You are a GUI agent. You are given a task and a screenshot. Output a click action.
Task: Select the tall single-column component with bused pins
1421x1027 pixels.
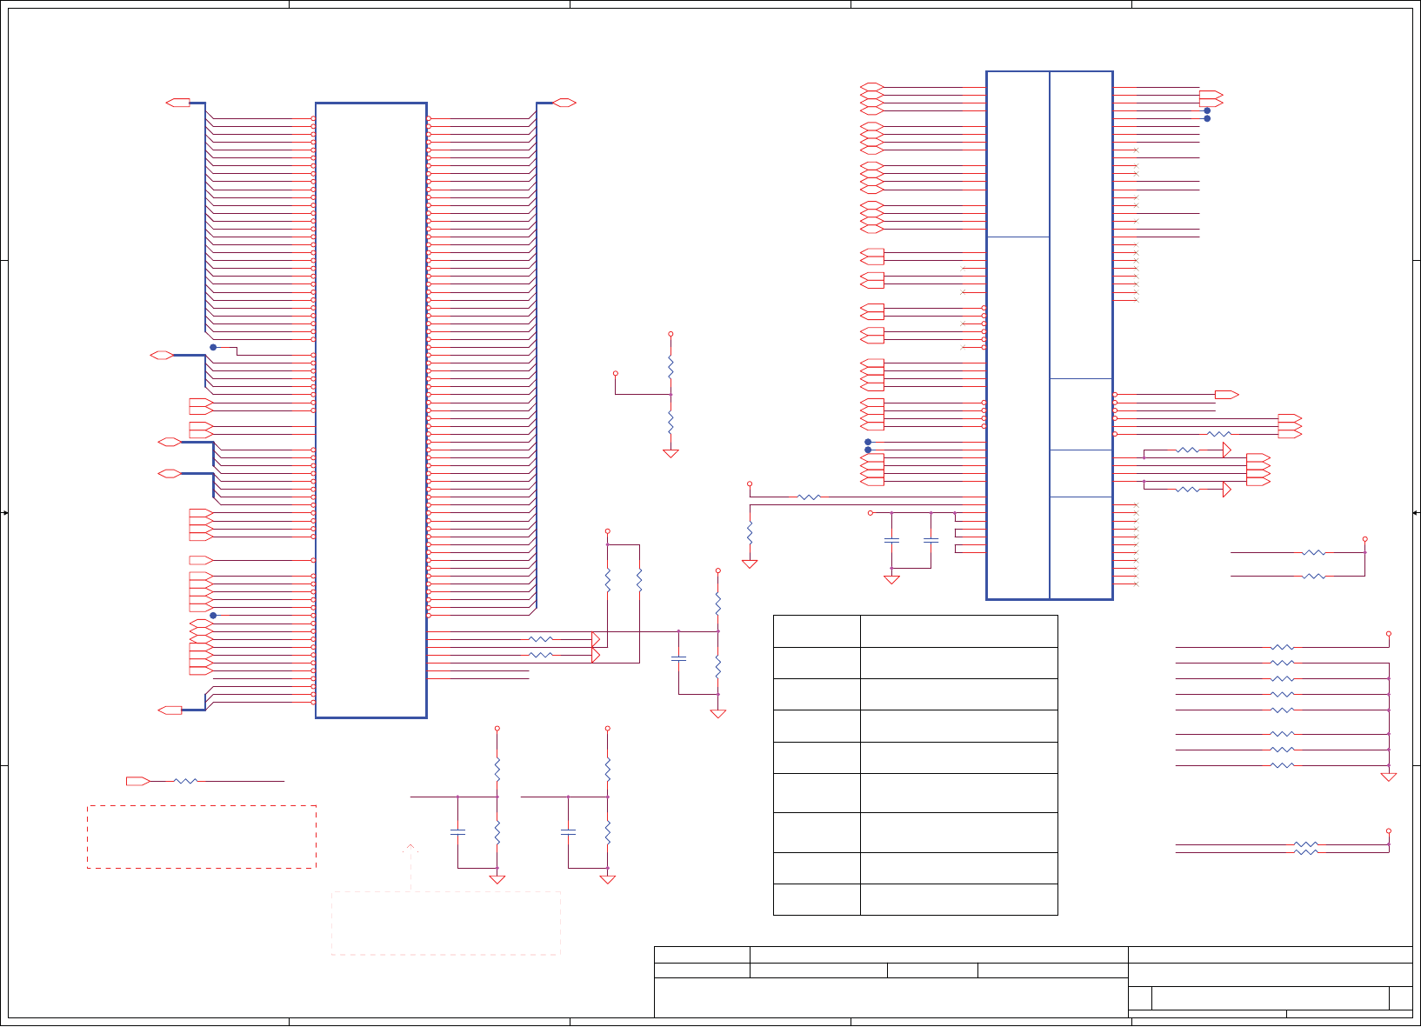[x=370, y=410]
